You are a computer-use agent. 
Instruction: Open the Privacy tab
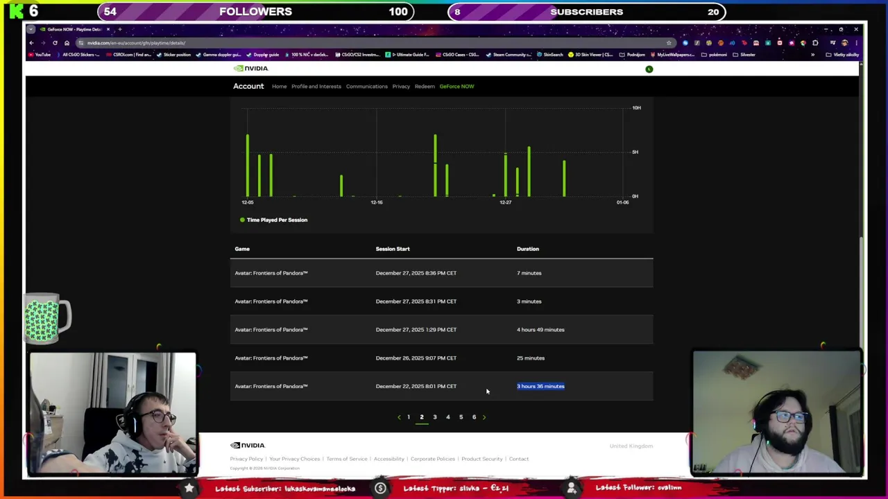(x=401, y=87)
